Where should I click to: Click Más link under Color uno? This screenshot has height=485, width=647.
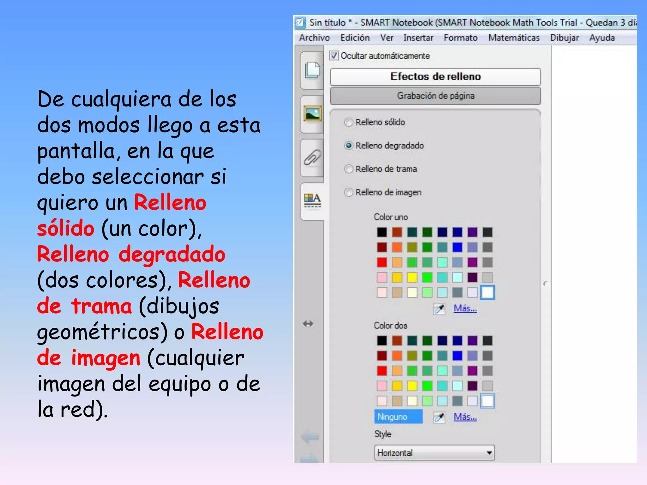(x=465, y=308)
